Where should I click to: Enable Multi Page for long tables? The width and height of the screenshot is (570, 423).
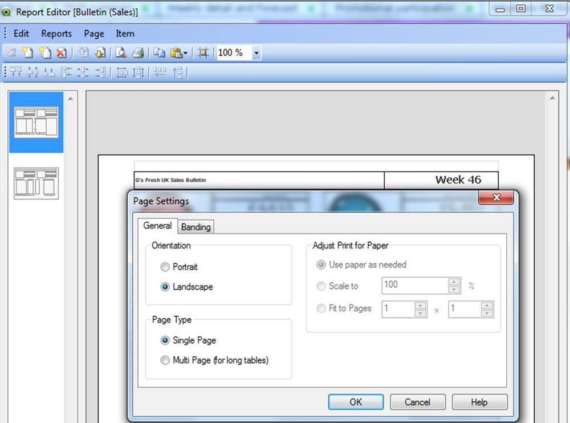click(165, 360)
